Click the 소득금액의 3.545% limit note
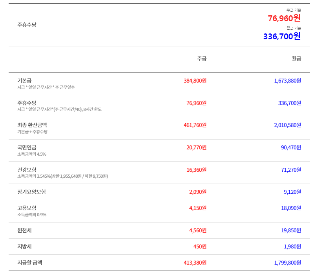Viewport: 314px width, 274px height. pos(63,176)
